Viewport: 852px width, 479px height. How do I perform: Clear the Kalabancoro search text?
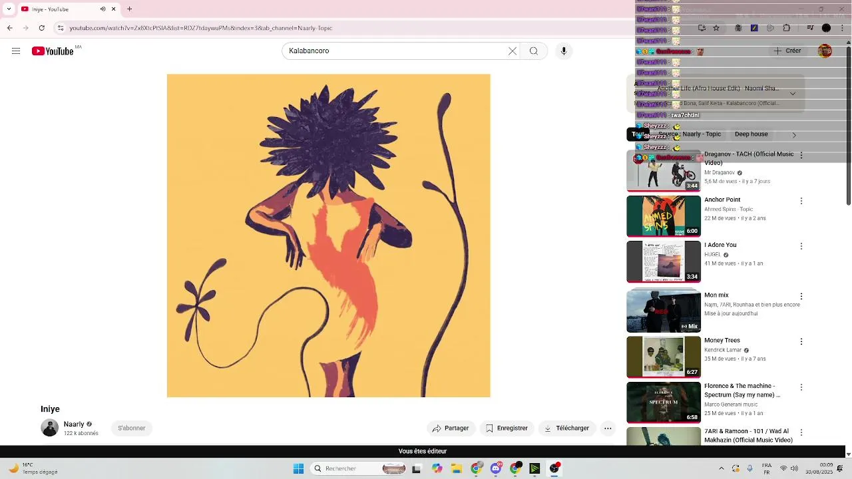513,51
